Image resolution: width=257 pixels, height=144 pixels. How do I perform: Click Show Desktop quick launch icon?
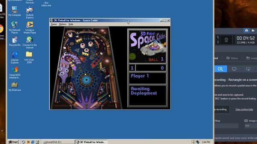click(23, 142)
